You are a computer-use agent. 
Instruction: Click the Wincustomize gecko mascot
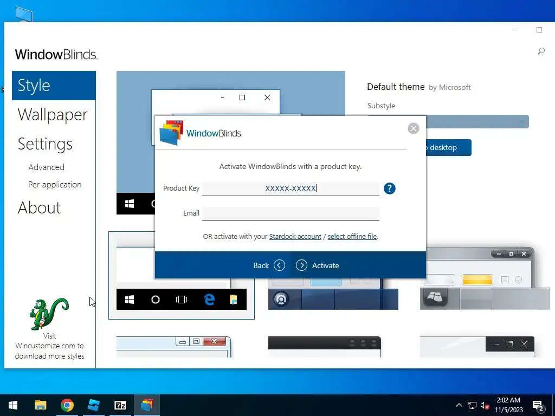(49, 314)
